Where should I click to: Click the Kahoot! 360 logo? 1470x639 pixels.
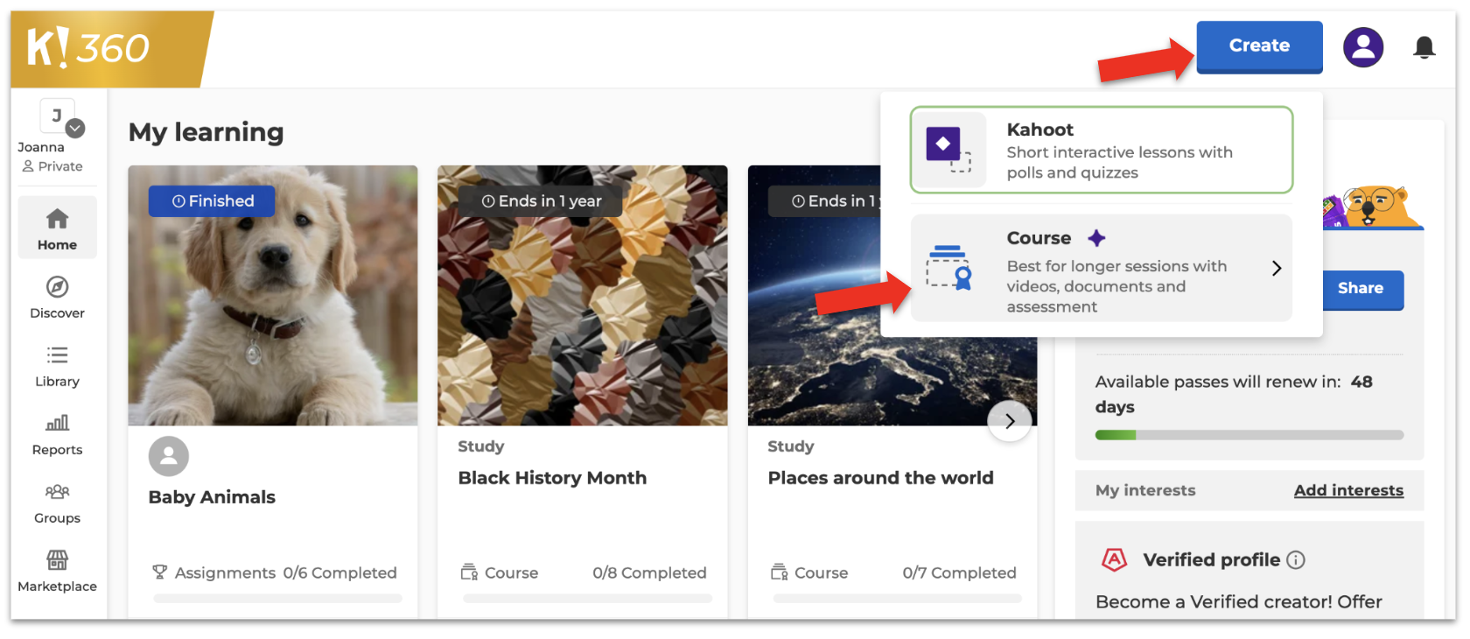point(88,48)
